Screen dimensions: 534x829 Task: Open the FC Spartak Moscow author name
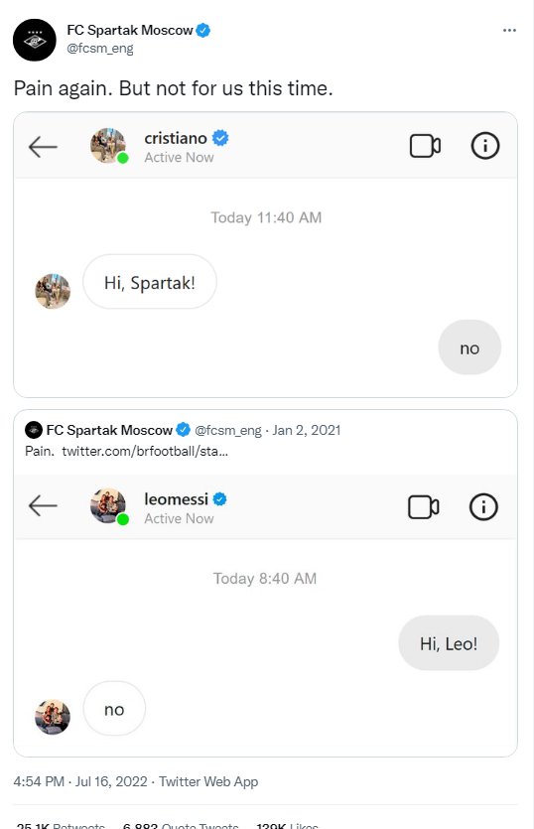[130, 30]
